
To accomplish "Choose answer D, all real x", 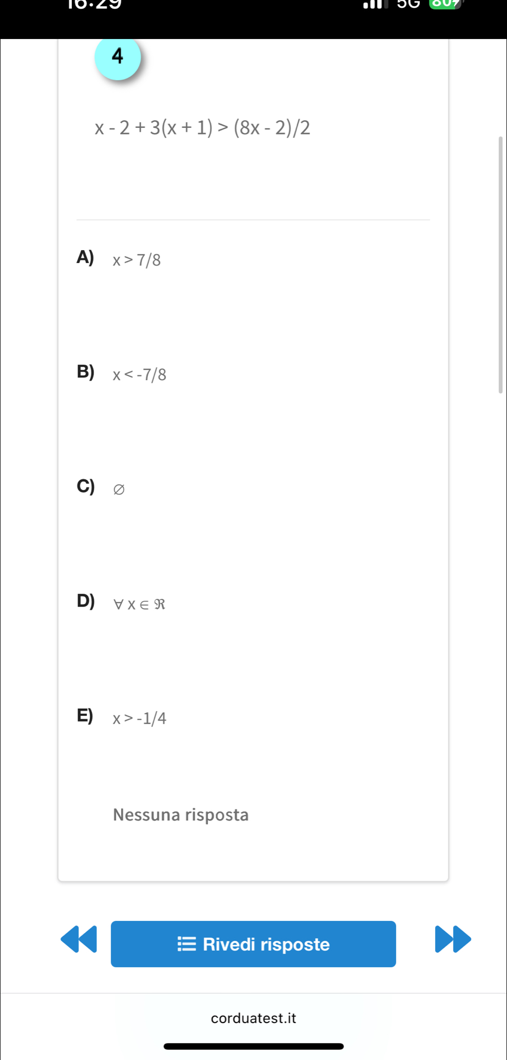I will click(139, 604).
